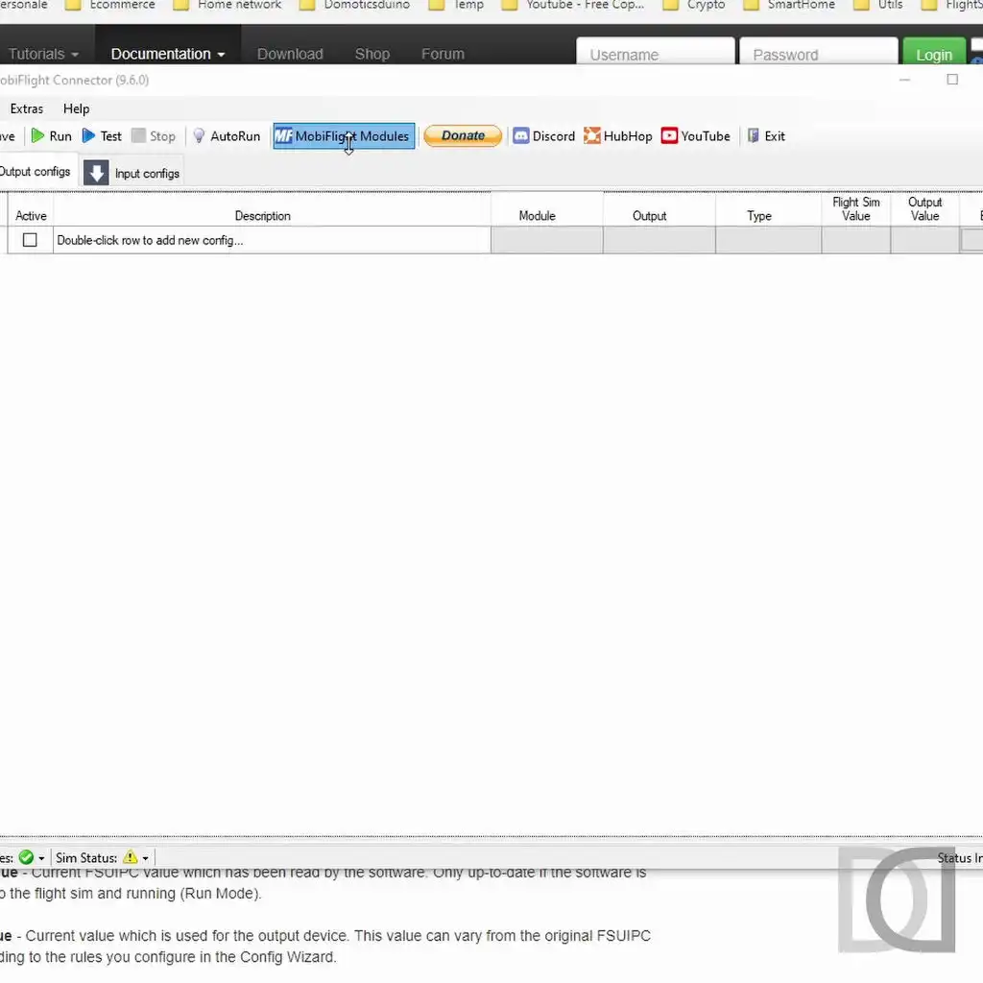
Task: Click the Donate button
Action: click(x=463, y=135)
